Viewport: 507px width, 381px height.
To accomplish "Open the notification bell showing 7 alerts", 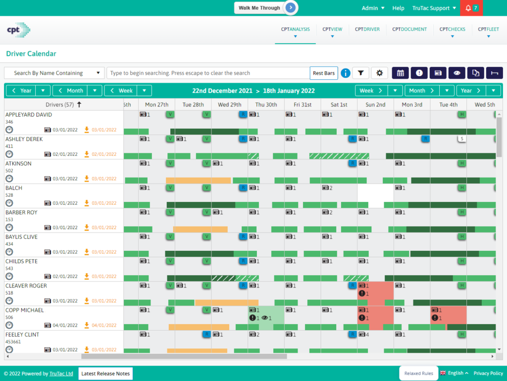I will point(470,8).
